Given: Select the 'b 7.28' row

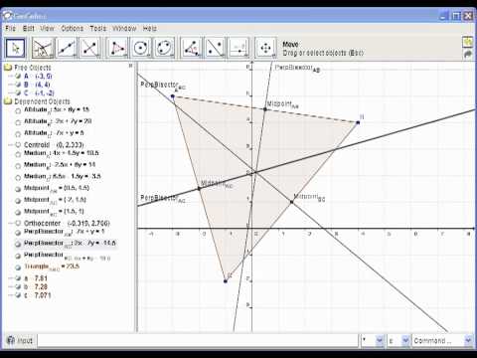Looking at the screenshot, I should click(36, 286).
